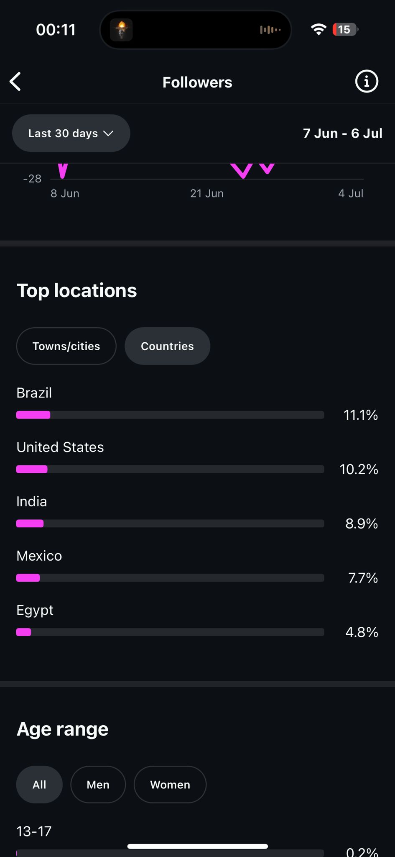The width and height of the screenshot is (395, 857).
Task: Select the Countries filter
Action: pos(167,346)
